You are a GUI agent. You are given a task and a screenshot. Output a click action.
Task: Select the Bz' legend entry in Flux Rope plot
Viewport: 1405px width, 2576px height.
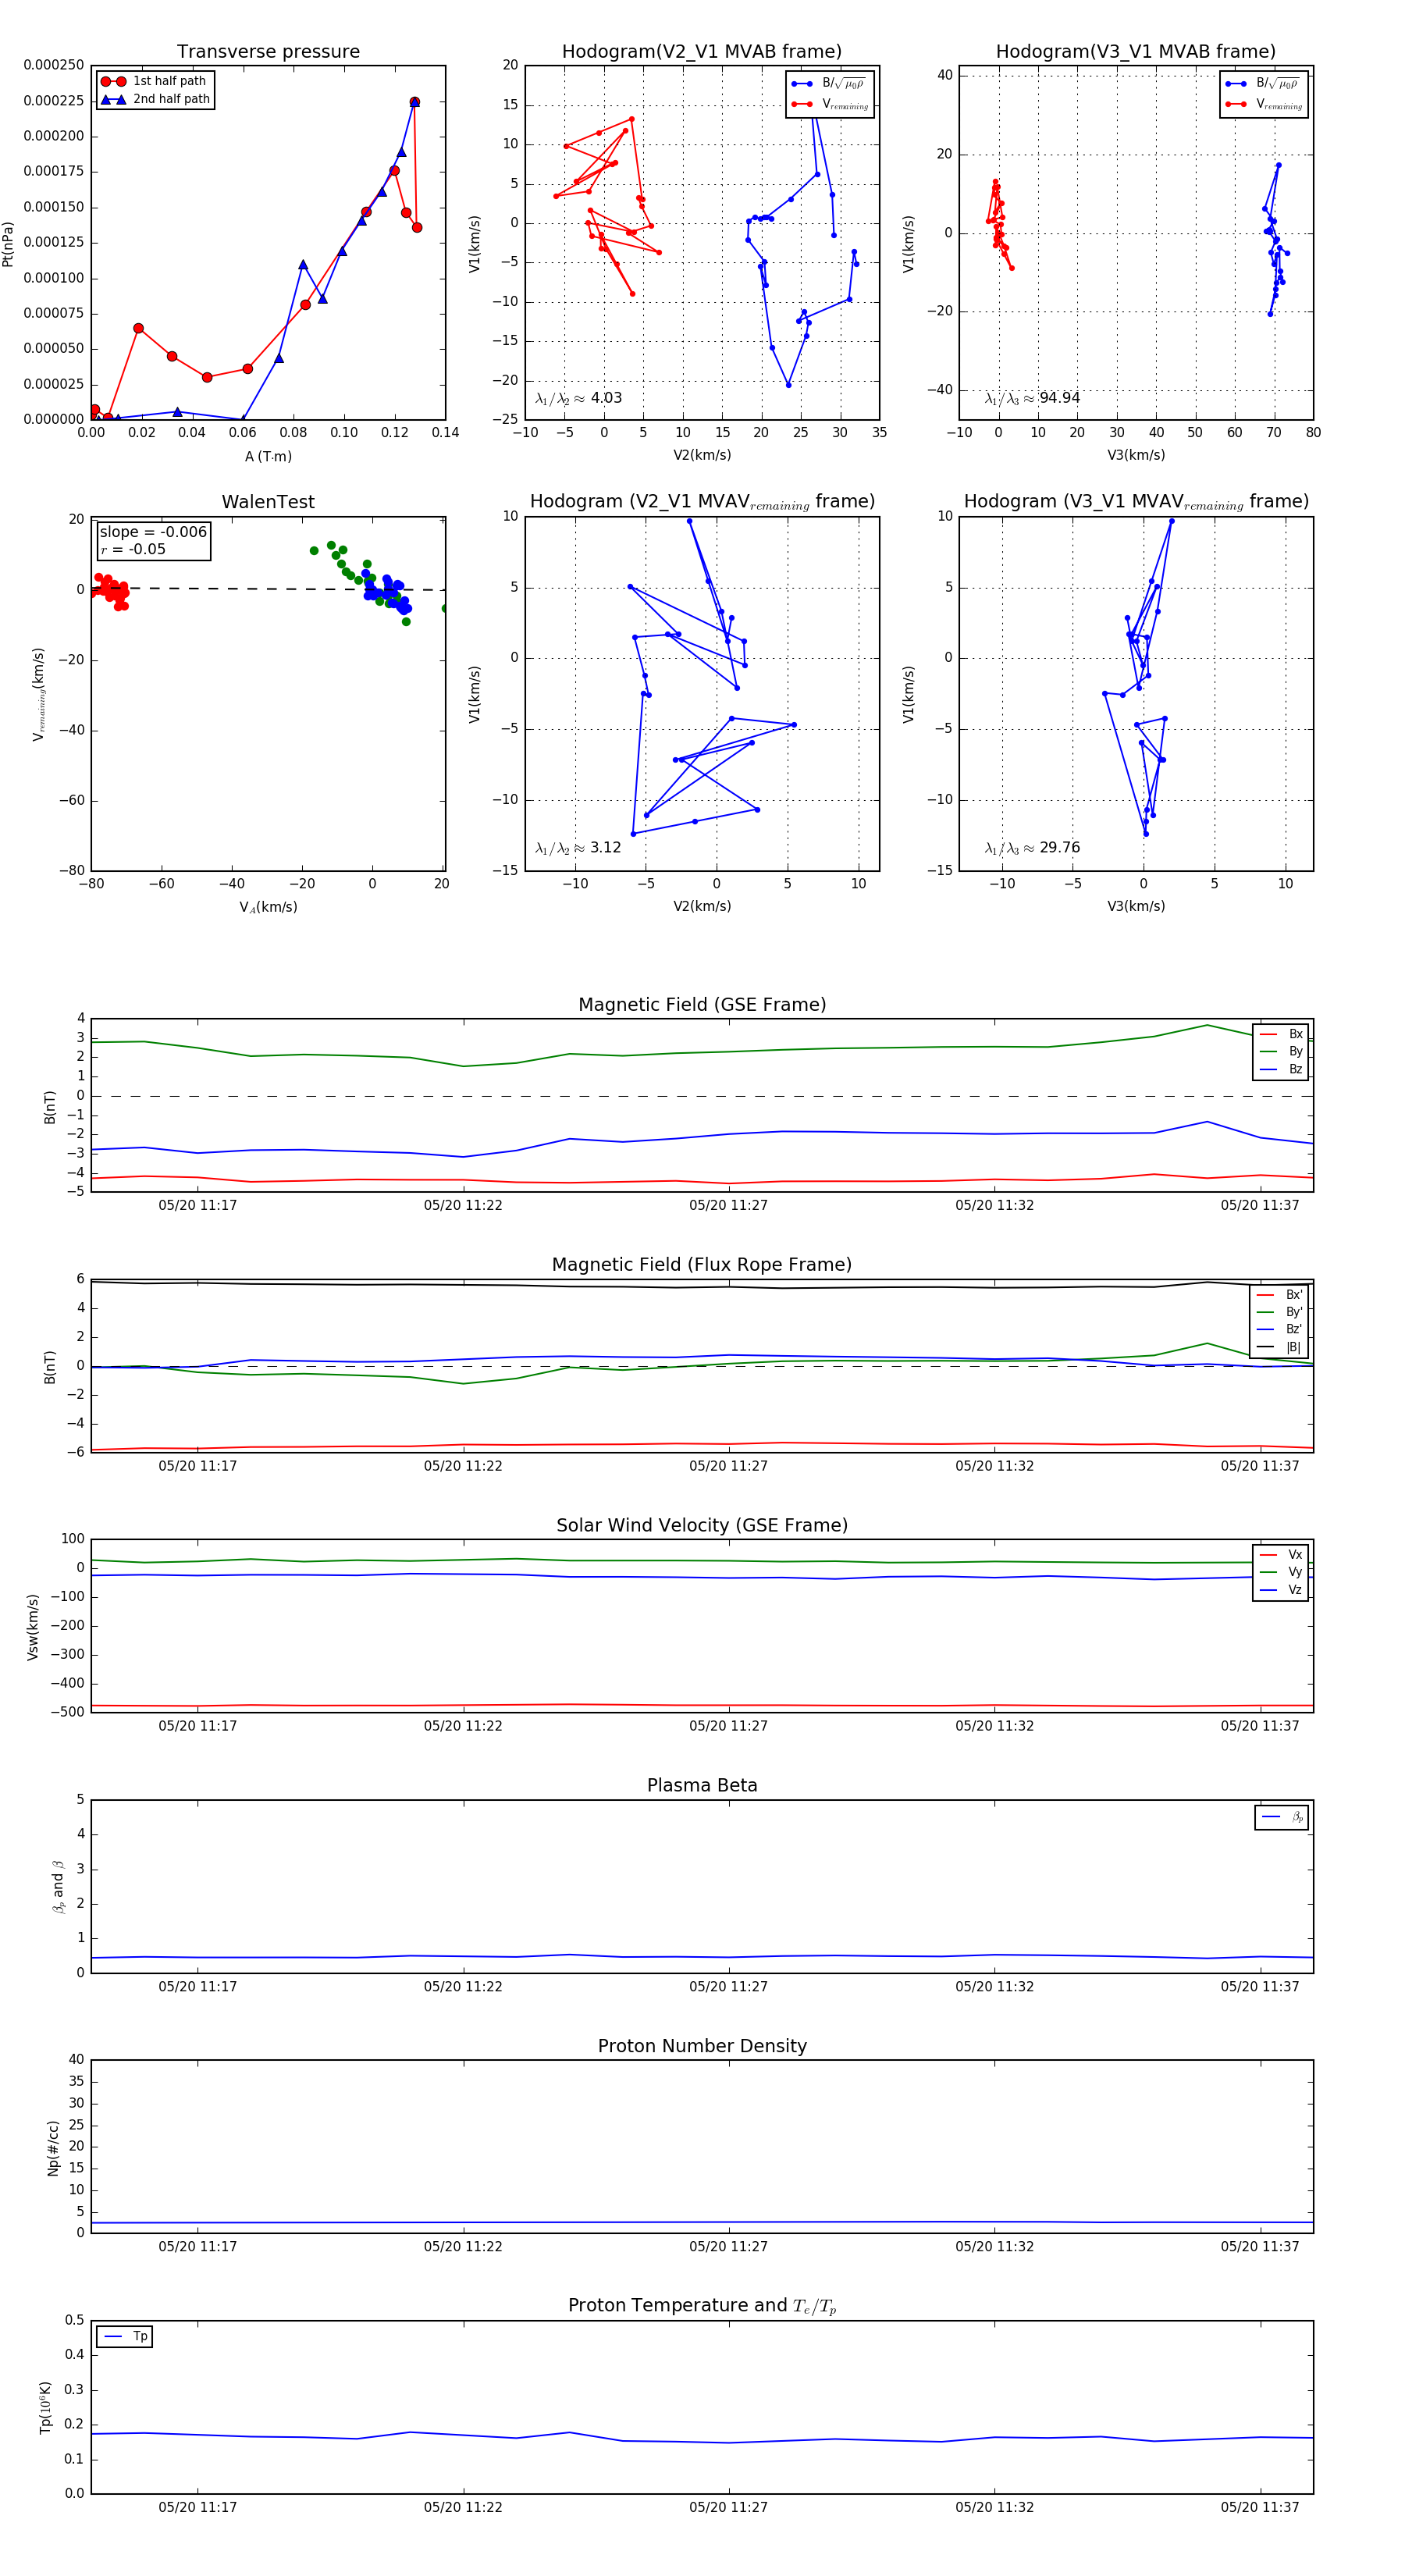coord(1280,1329)
